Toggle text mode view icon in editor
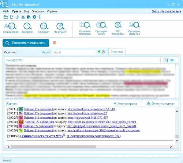This screenshot has width=183, height=163. [x=166, y=60]
